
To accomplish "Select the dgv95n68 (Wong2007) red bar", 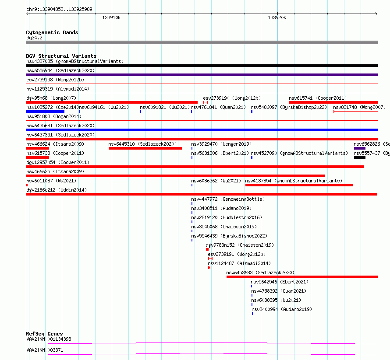I will (x=112, y=102).
